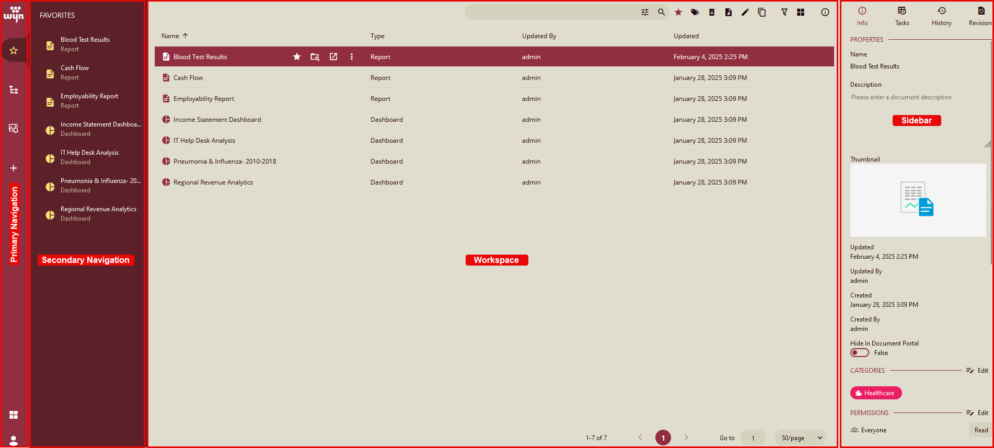This screenshot has width=994, height=448.
Task: Switch to the Tasks tab
Action: [901, 16]
